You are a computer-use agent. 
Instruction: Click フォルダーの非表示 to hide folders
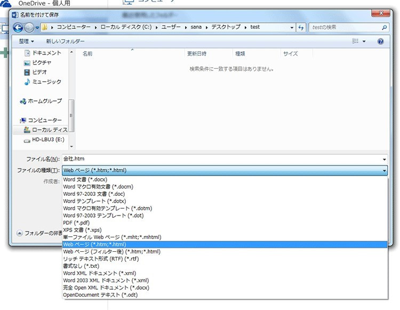[x=39, y=233]
